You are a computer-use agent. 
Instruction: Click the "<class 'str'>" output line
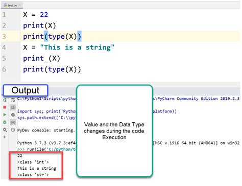click(33, 175)
